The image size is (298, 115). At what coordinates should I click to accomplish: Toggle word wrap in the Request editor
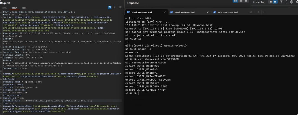(110, 7)
